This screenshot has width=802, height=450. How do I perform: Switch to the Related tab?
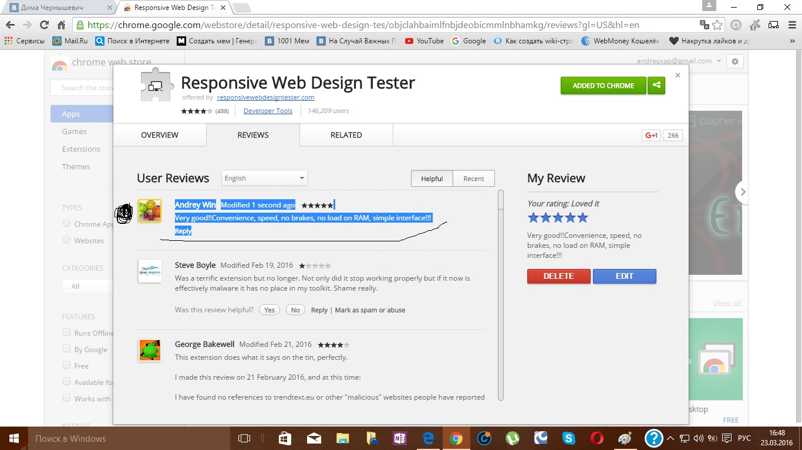[346, 135]
